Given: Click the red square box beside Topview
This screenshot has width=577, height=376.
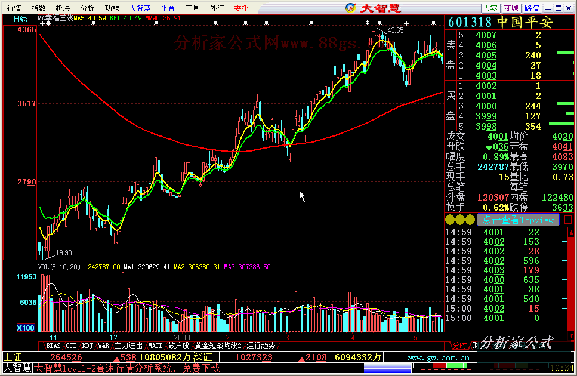Looking at the screenshot, I should click(568, 220).
